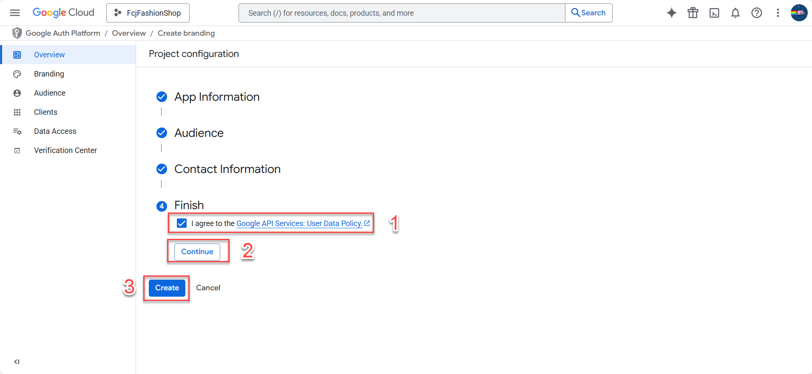Viewport: 812px width, 374px height.
Task: Click the Clients grid sidebar icon
Action: point(17,112)
